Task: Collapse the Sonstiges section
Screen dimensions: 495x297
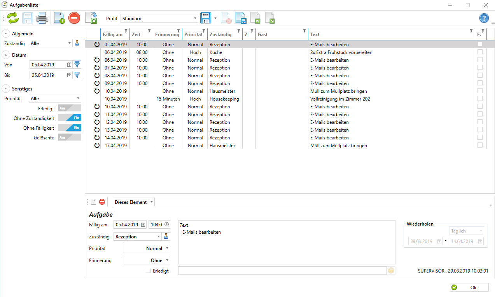Action: [6, 89]
